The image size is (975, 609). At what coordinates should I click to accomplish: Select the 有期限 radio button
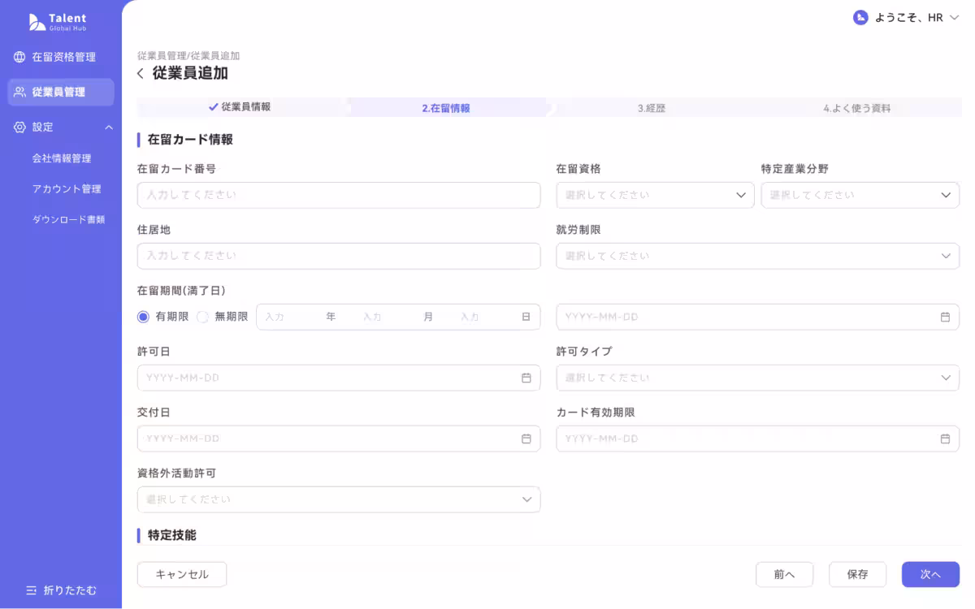pyautogui.click(x=142, y=317)
